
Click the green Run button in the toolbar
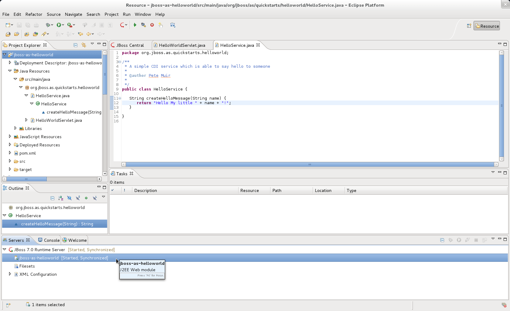point(59,25)
